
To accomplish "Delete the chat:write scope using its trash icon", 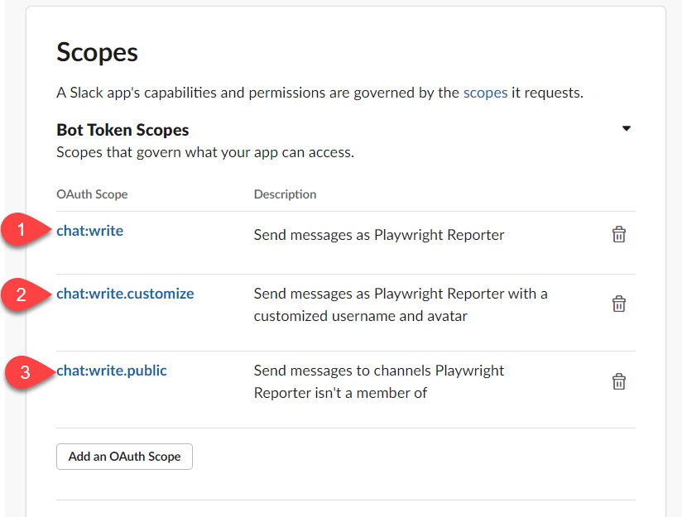I will 618,234.
